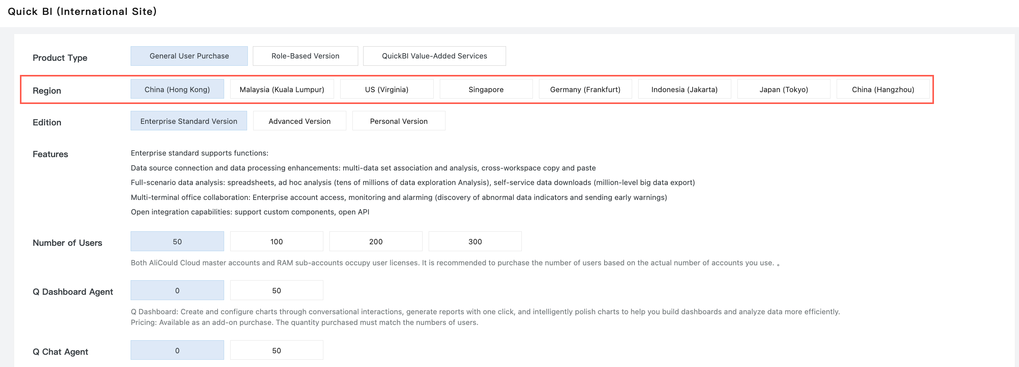Set Q Dashboard Agent to 50
The height and width of the screenshot is (367, 1019).
coord(277,290)
